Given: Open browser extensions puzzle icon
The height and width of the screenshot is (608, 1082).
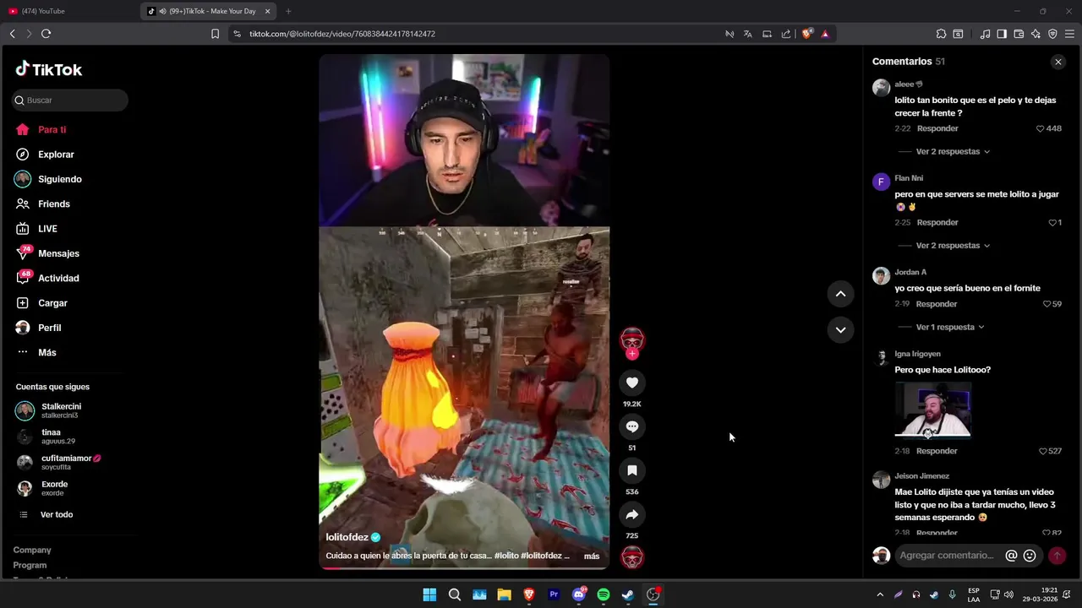Looking at the screenshot, I should coord(941,34).
